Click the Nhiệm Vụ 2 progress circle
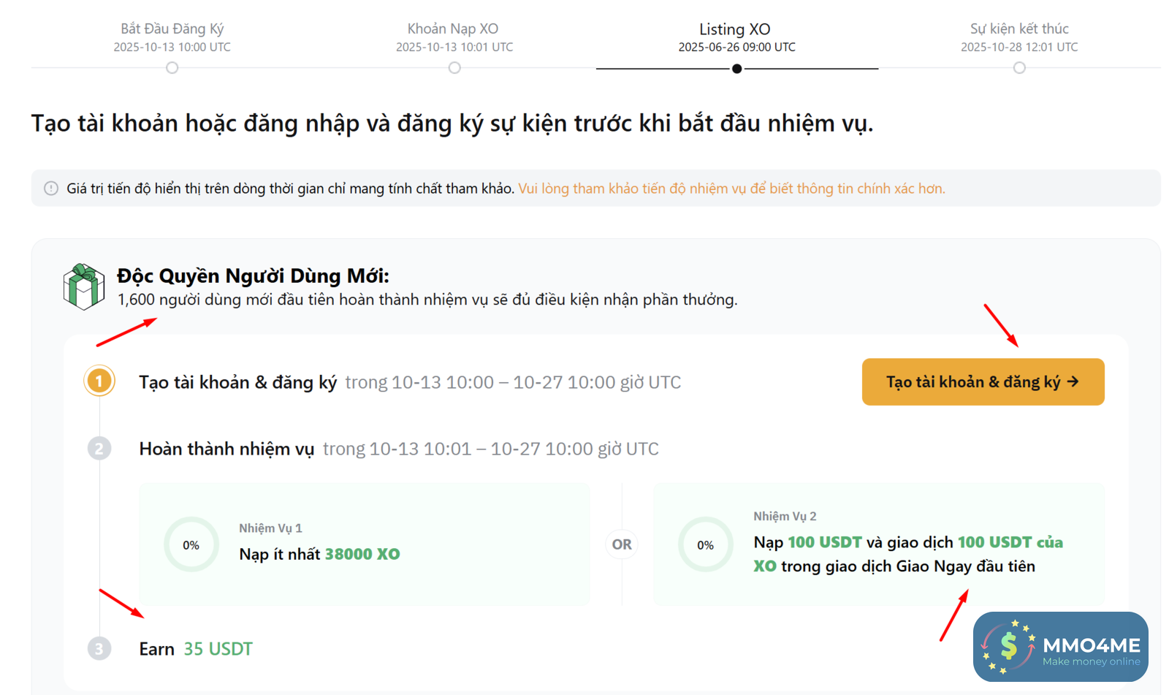Image resolution: width=1169 pixels, height=695 pixels. pos(705,545)
